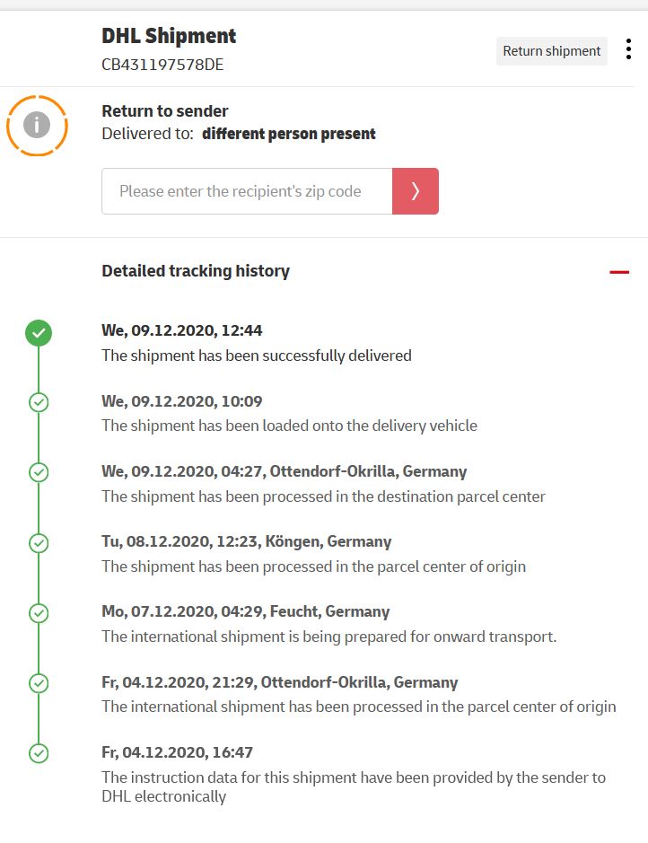The width and height of the screenshot is (648, 843).
Task: Click the checkmark beside the 21:29 Ottendorf-Okrilla event
Action: coord(39,683)
